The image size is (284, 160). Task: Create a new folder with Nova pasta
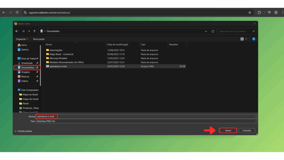39,39
